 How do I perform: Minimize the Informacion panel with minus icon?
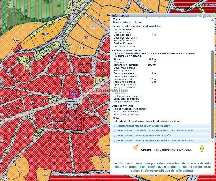(207, 16)
